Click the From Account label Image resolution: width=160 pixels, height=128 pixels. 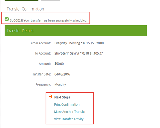(41, 43)
